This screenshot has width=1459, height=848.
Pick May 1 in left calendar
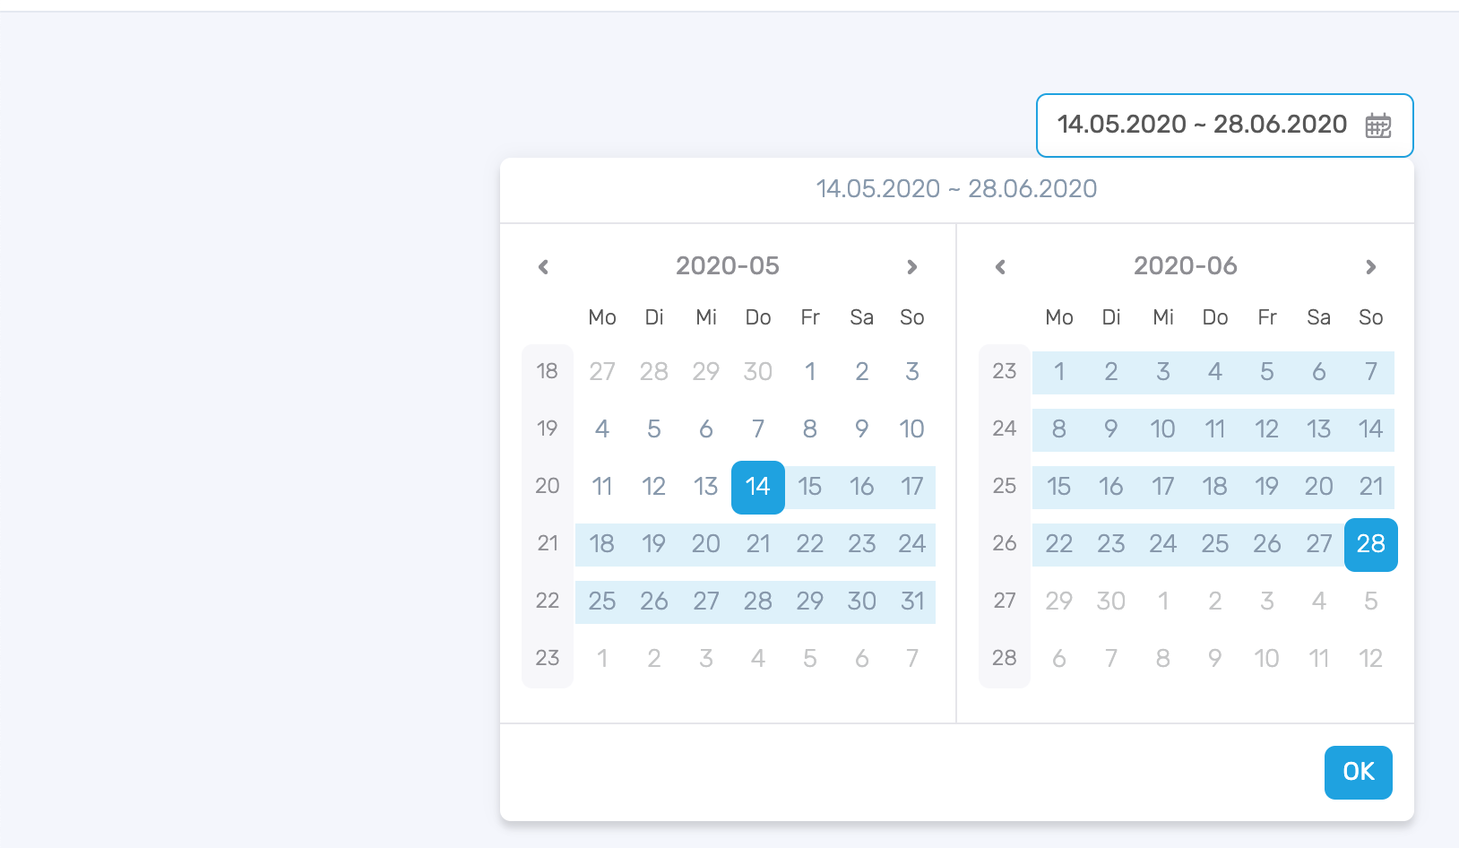coord(810,372)
